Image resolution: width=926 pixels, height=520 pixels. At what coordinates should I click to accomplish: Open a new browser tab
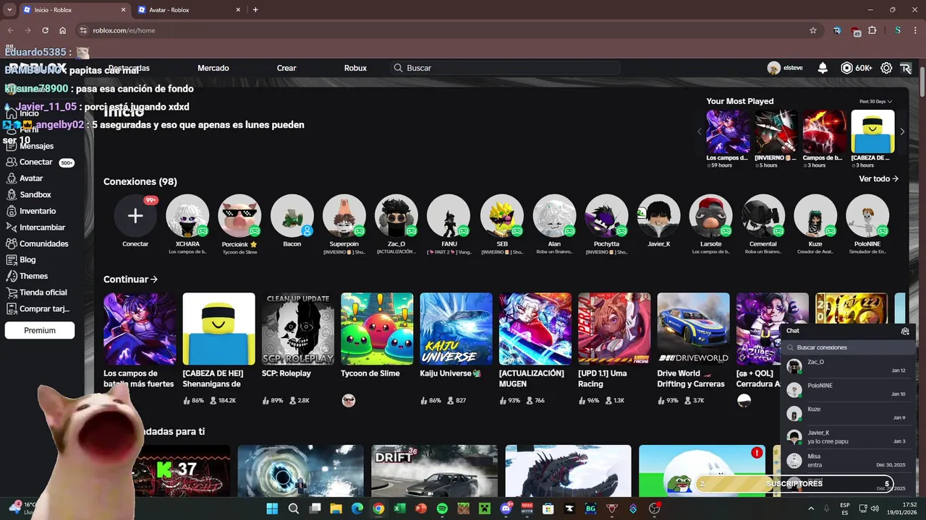255,10
